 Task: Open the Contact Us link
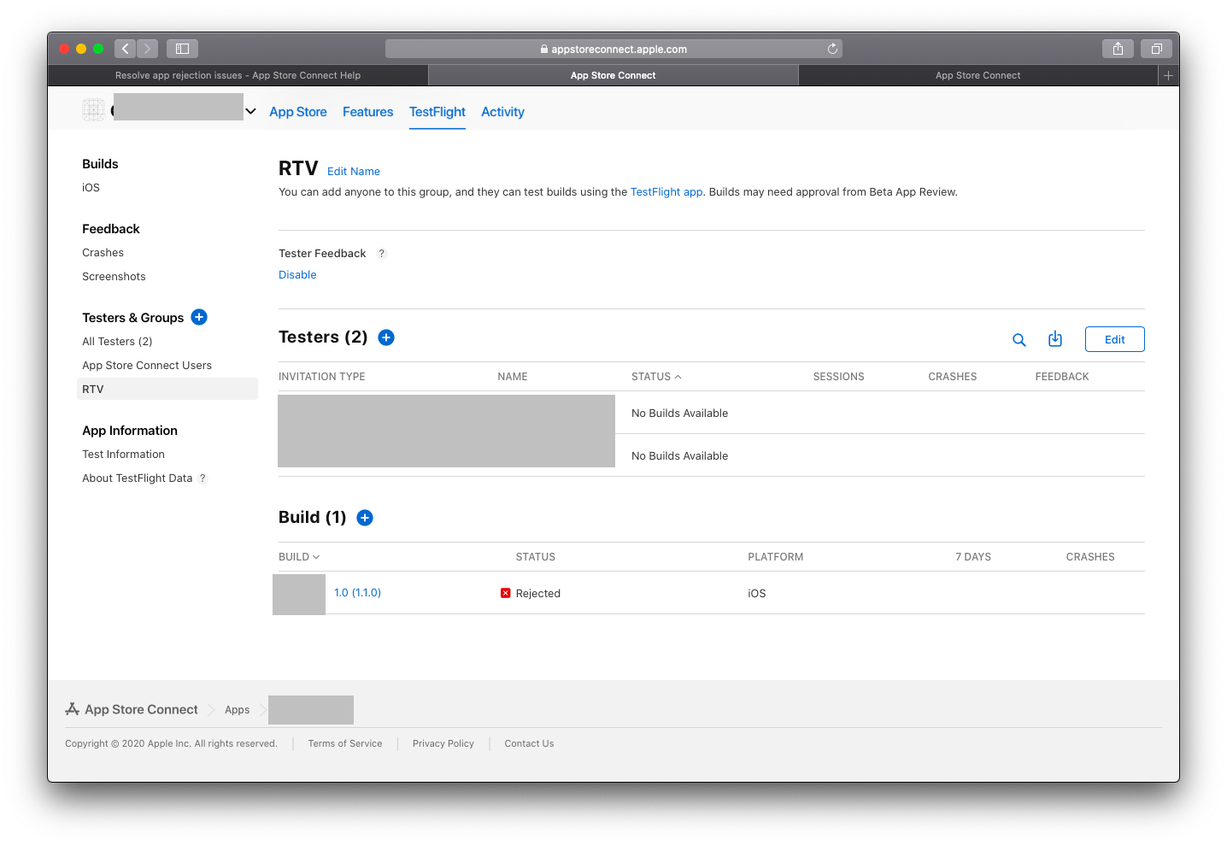[x=529, y=743]
